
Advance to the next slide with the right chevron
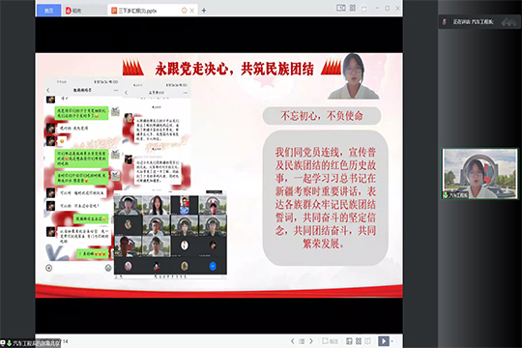point(311,341)
